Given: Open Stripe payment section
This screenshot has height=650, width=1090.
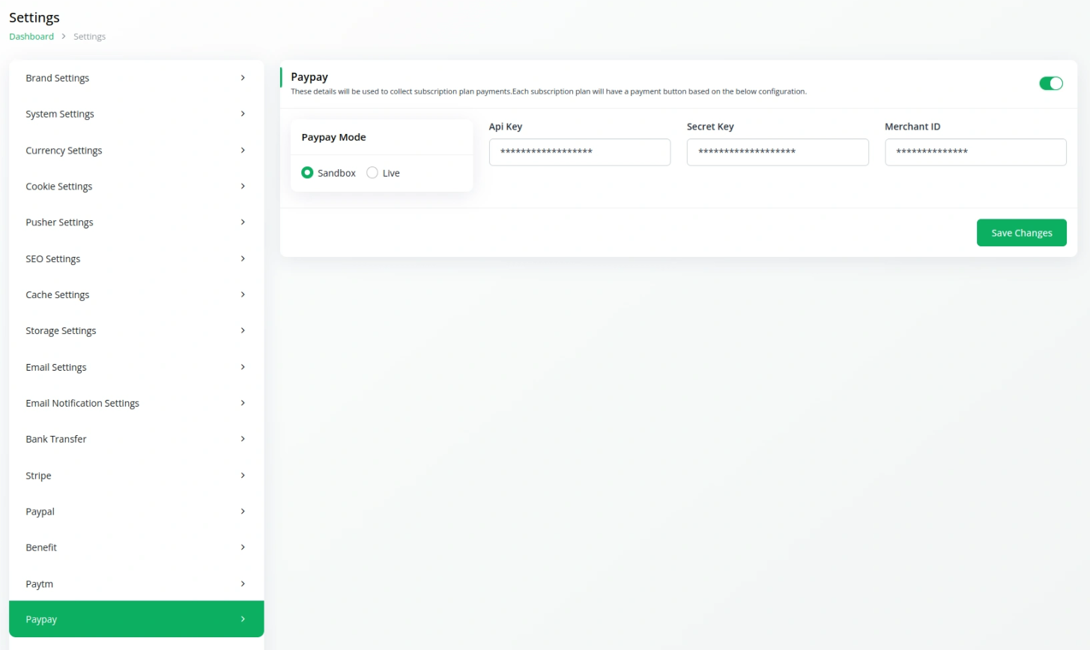Looking at the screenshot, I should (136, 476).
